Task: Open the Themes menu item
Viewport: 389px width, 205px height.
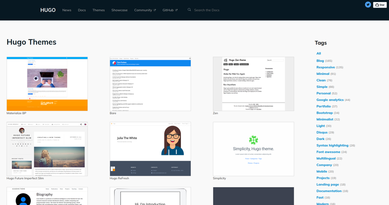Action: pos(99,10)
